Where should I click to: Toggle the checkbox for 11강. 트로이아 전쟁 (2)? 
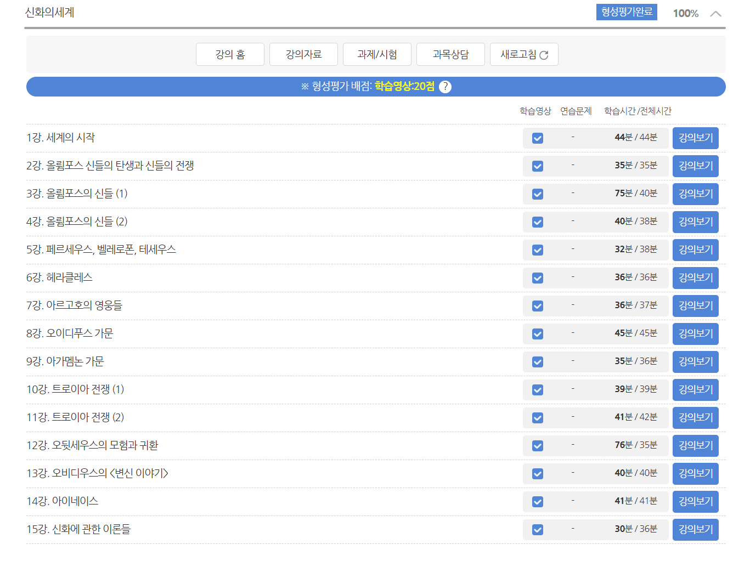point(538,418)
